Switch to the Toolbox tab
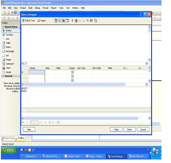171x163 pixels. 20,138
